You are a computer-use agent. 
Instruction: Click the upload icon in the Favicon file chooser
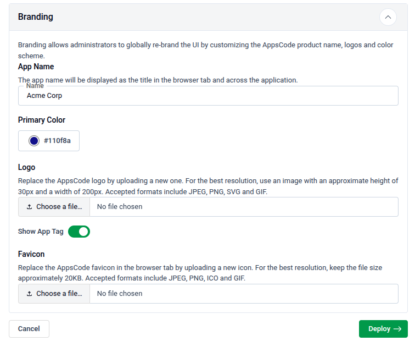(30, 294)
